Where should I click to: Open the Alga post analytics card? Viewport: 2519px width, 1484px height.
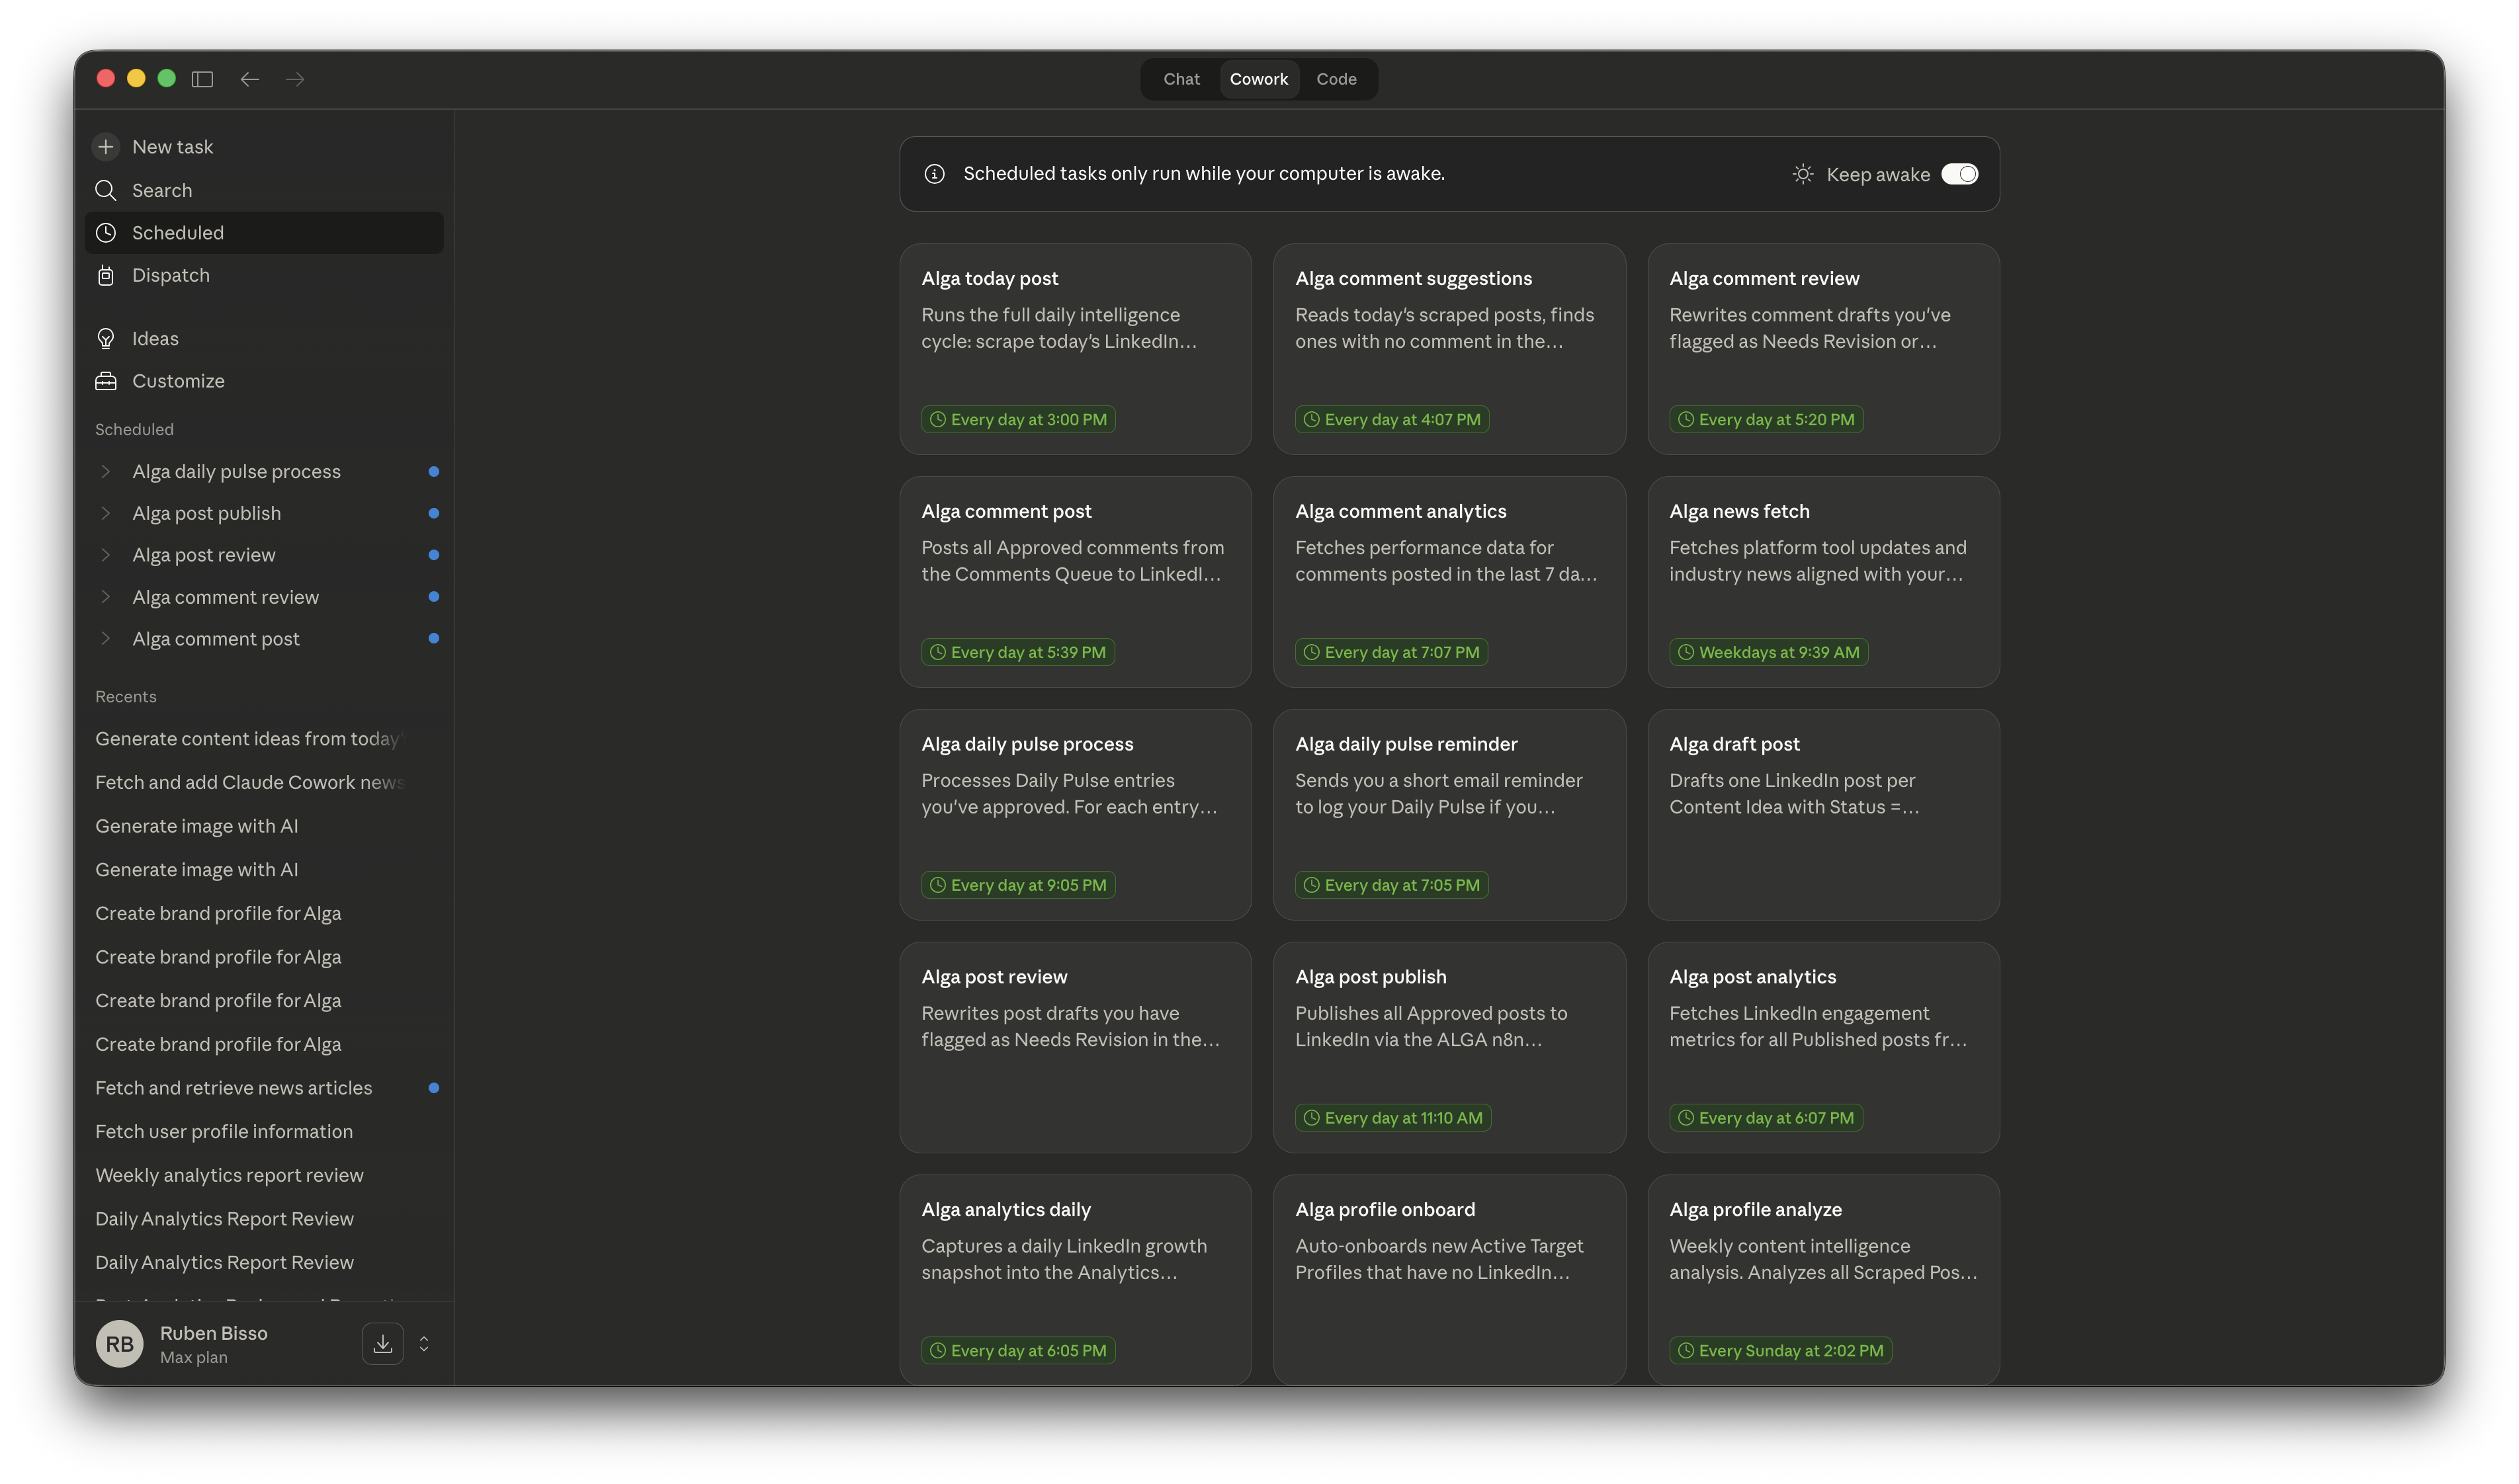pos(1823,1048)
